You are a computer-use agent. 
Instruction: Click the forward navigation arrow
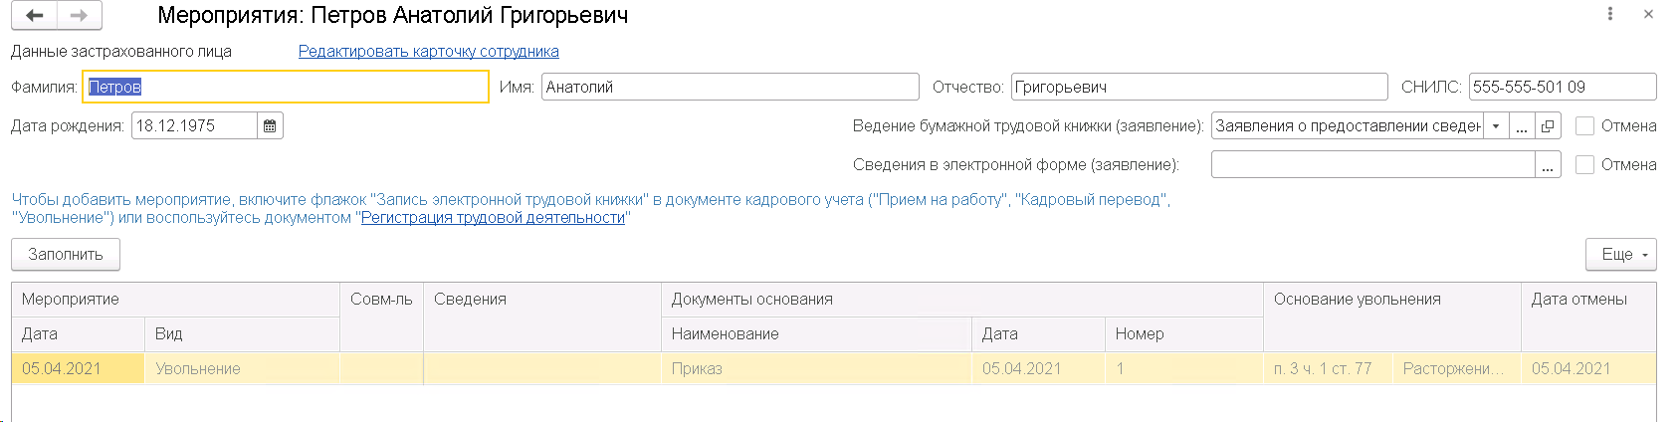[80, 15]
